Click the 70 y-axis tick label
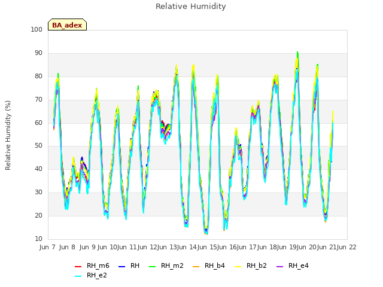 pyautogui.click(x=38, y=100)
